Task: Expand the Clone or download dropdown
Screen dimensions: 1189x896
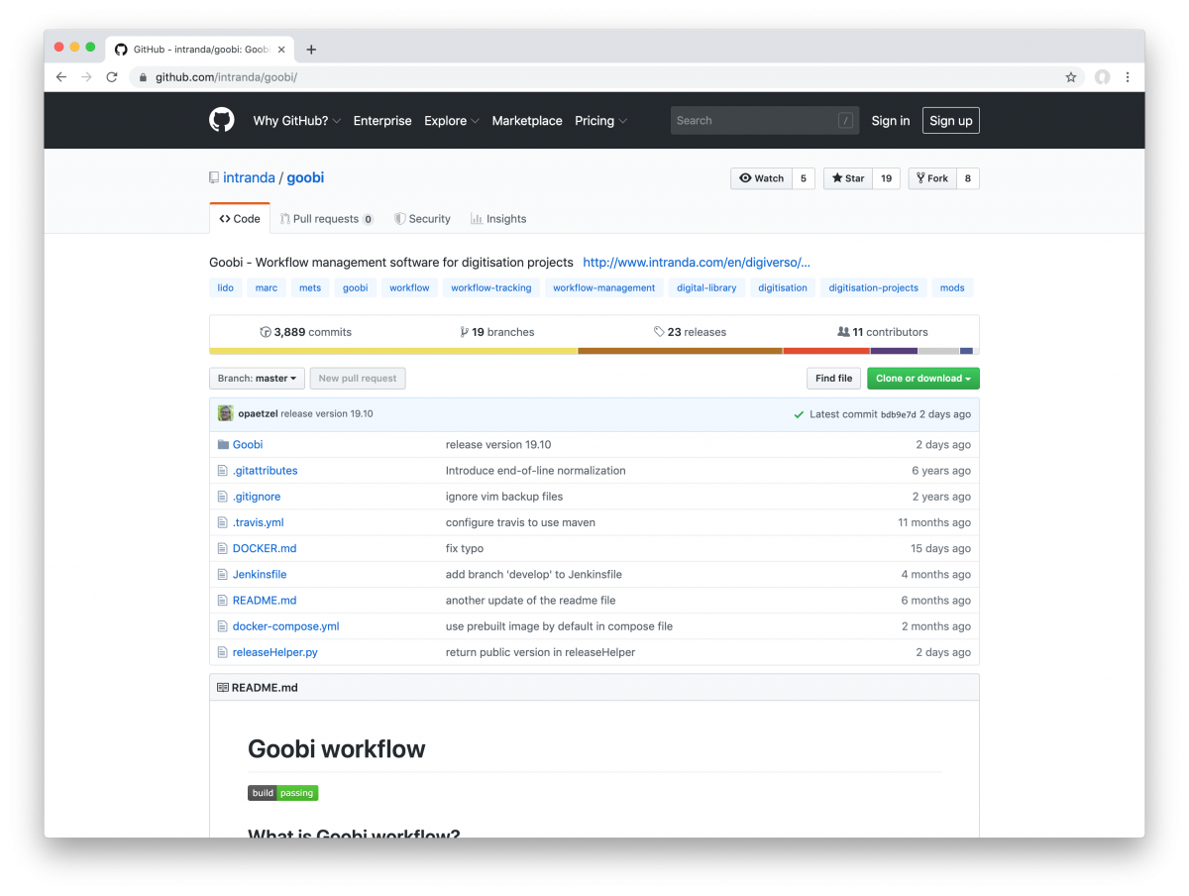Action: point(922,378)
